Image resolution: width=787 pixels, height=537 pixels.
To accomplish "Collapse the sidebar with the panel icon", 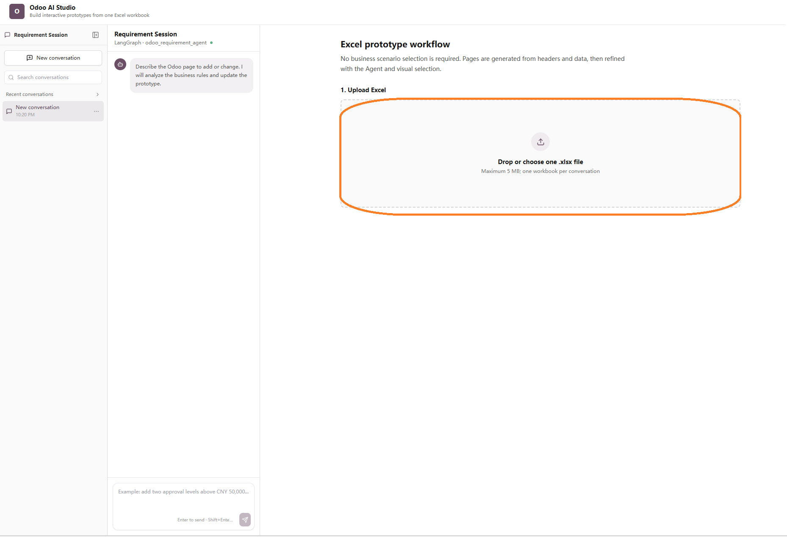I will pos(96,35).
